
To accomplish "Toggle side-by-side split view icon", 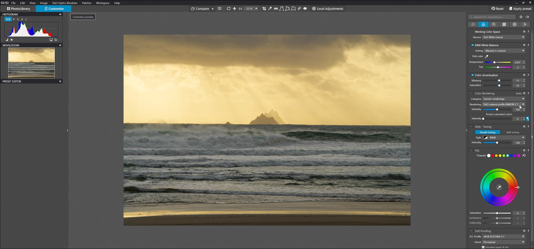I will tap(220, 9).
